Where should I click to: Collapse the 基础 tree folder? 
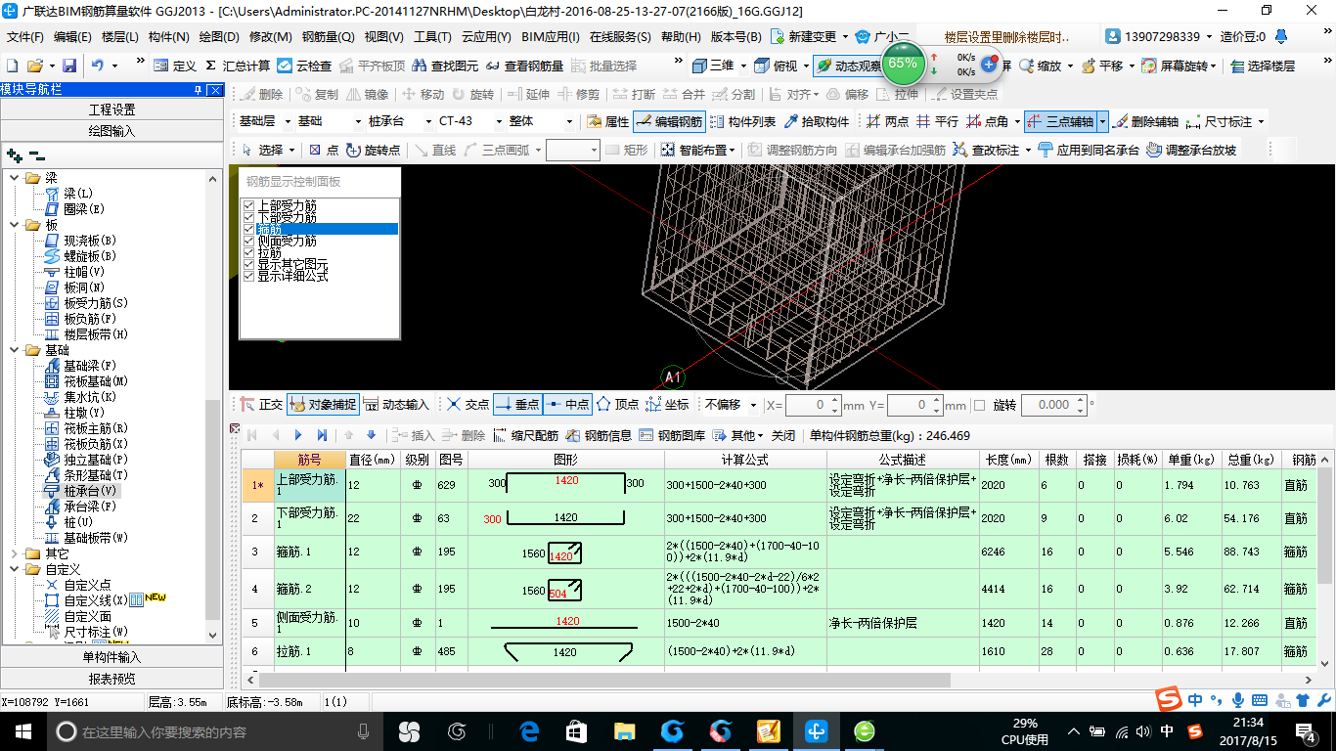pos(15,350)
